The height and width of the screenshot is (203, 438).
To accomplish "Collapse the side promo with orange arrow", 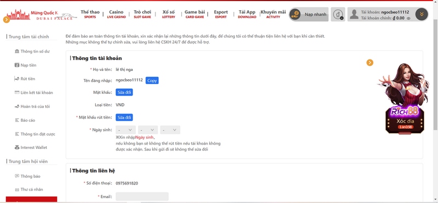I will [x=370, y=63].
